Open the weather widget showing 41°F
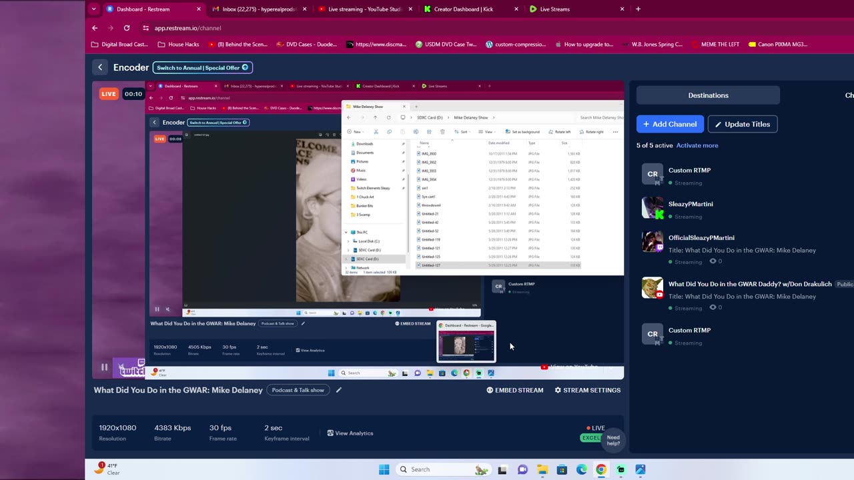The height and width of the screenshot is (480, 854). tap(107, 469)
